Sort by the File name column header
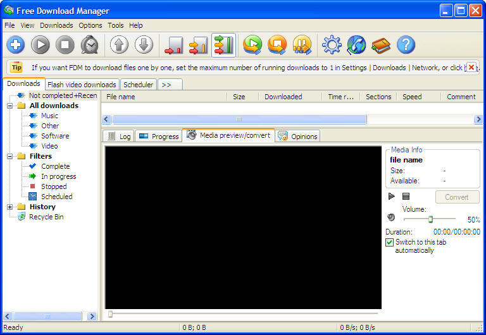 (165, 97)
